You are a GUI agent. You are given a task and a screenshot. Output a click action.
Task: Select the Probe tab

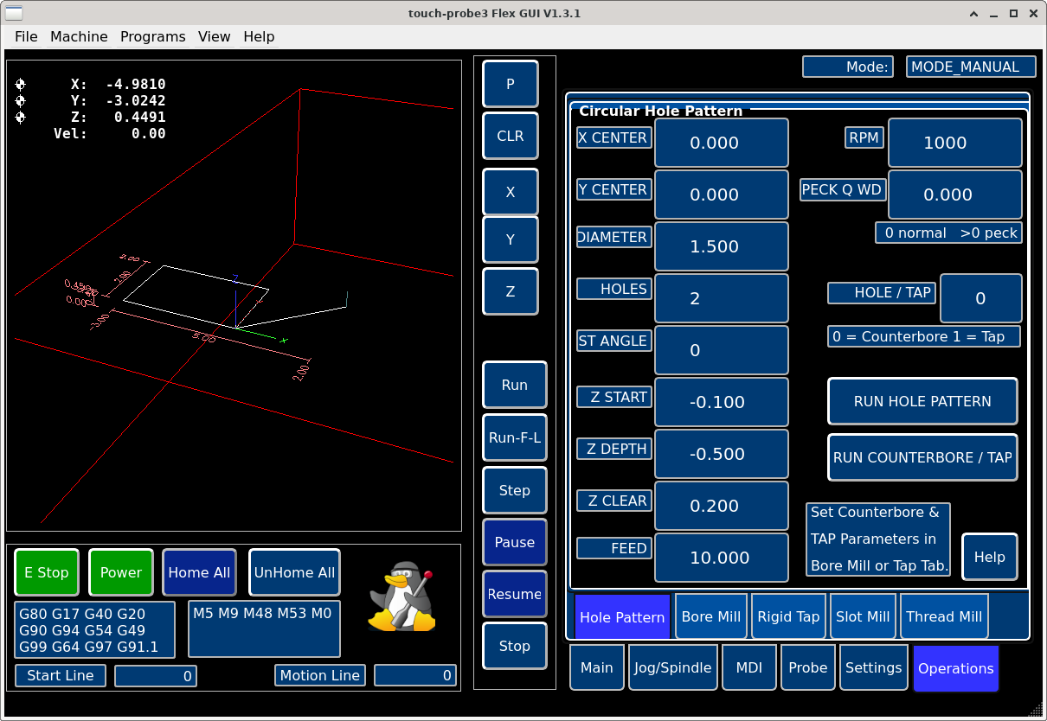pyautogui.click(x=807, y=667)
